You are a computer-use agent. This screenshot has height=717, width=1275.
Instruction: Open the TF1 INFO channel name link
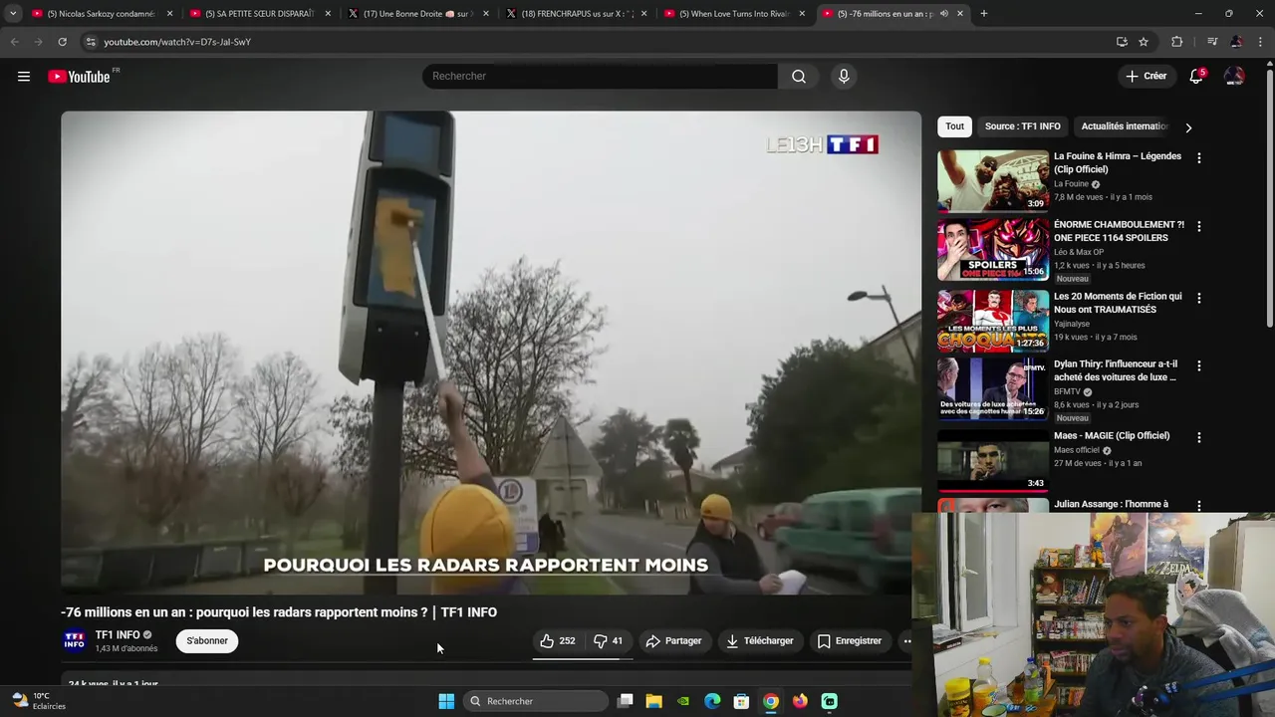(118, 635)
